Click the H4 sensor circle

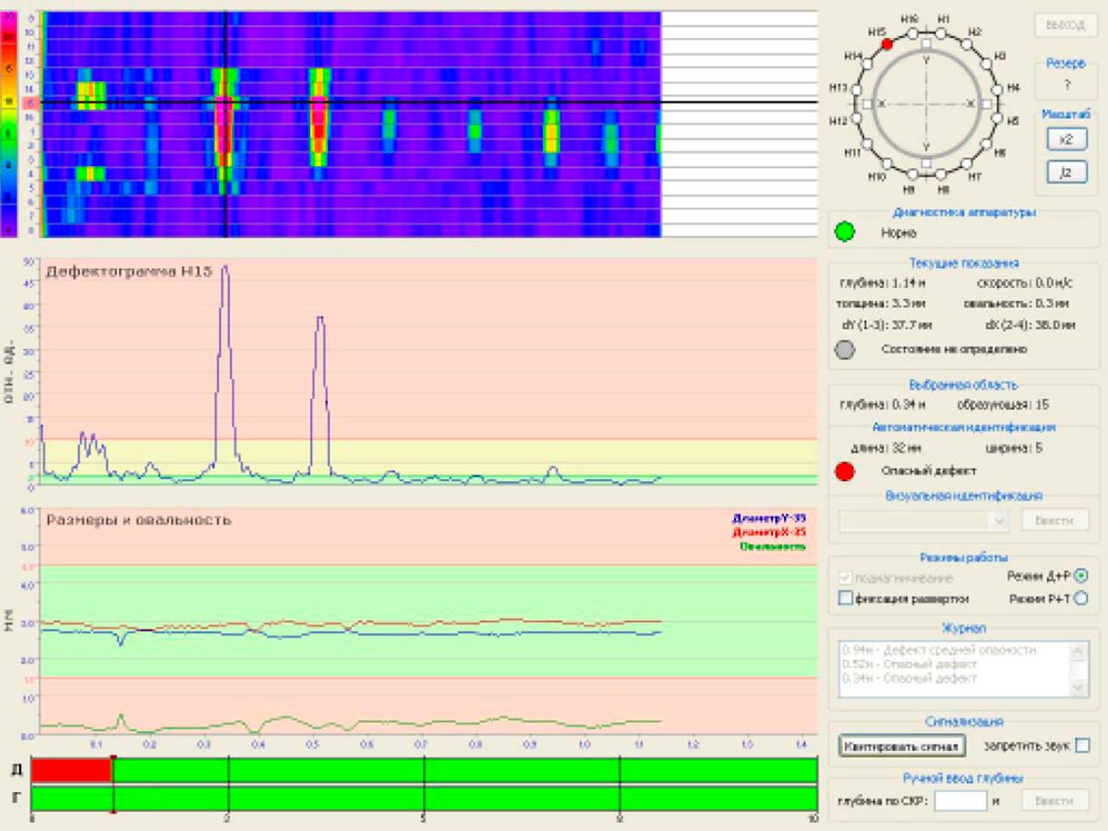[997, 88]
